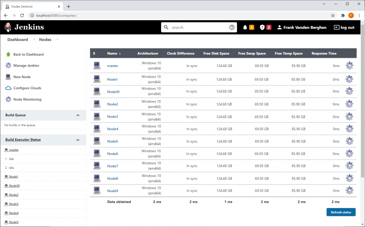The height and width of the screenshot is (227, 365).
Task: Open New Node sidebar link
Action: tap(22, 77)
